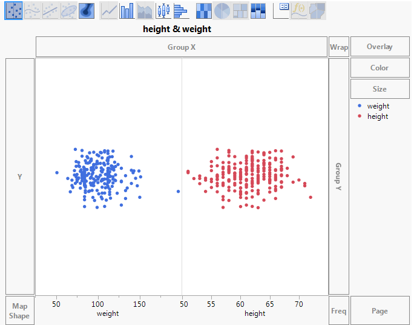Click the blue weight legend marker

360,106
